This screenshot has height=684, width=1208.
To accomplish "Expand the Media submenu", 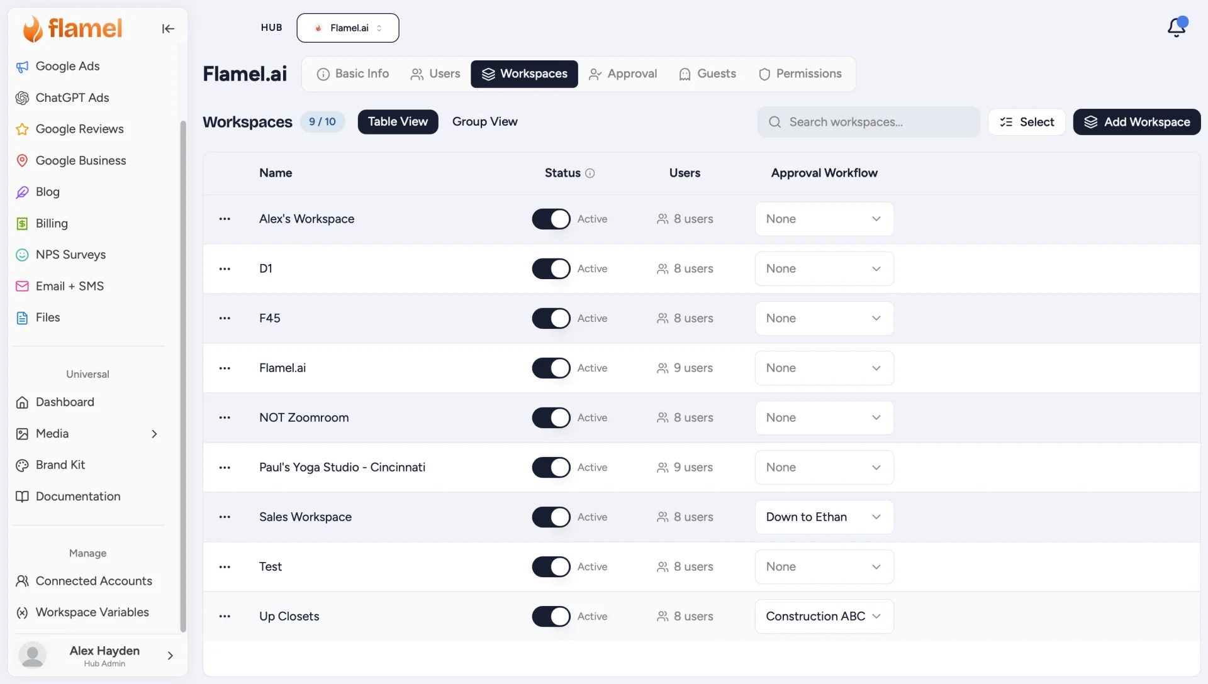I will [154, 434].
